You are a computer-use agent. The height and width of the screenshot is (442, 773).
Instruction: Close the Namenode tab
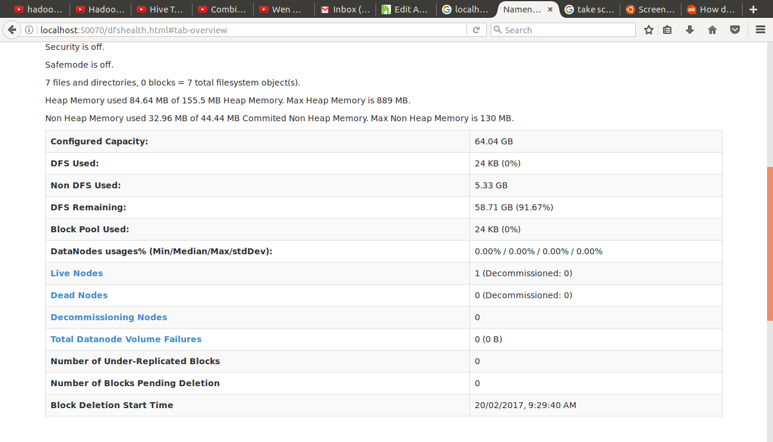click(x=550, y=9)
